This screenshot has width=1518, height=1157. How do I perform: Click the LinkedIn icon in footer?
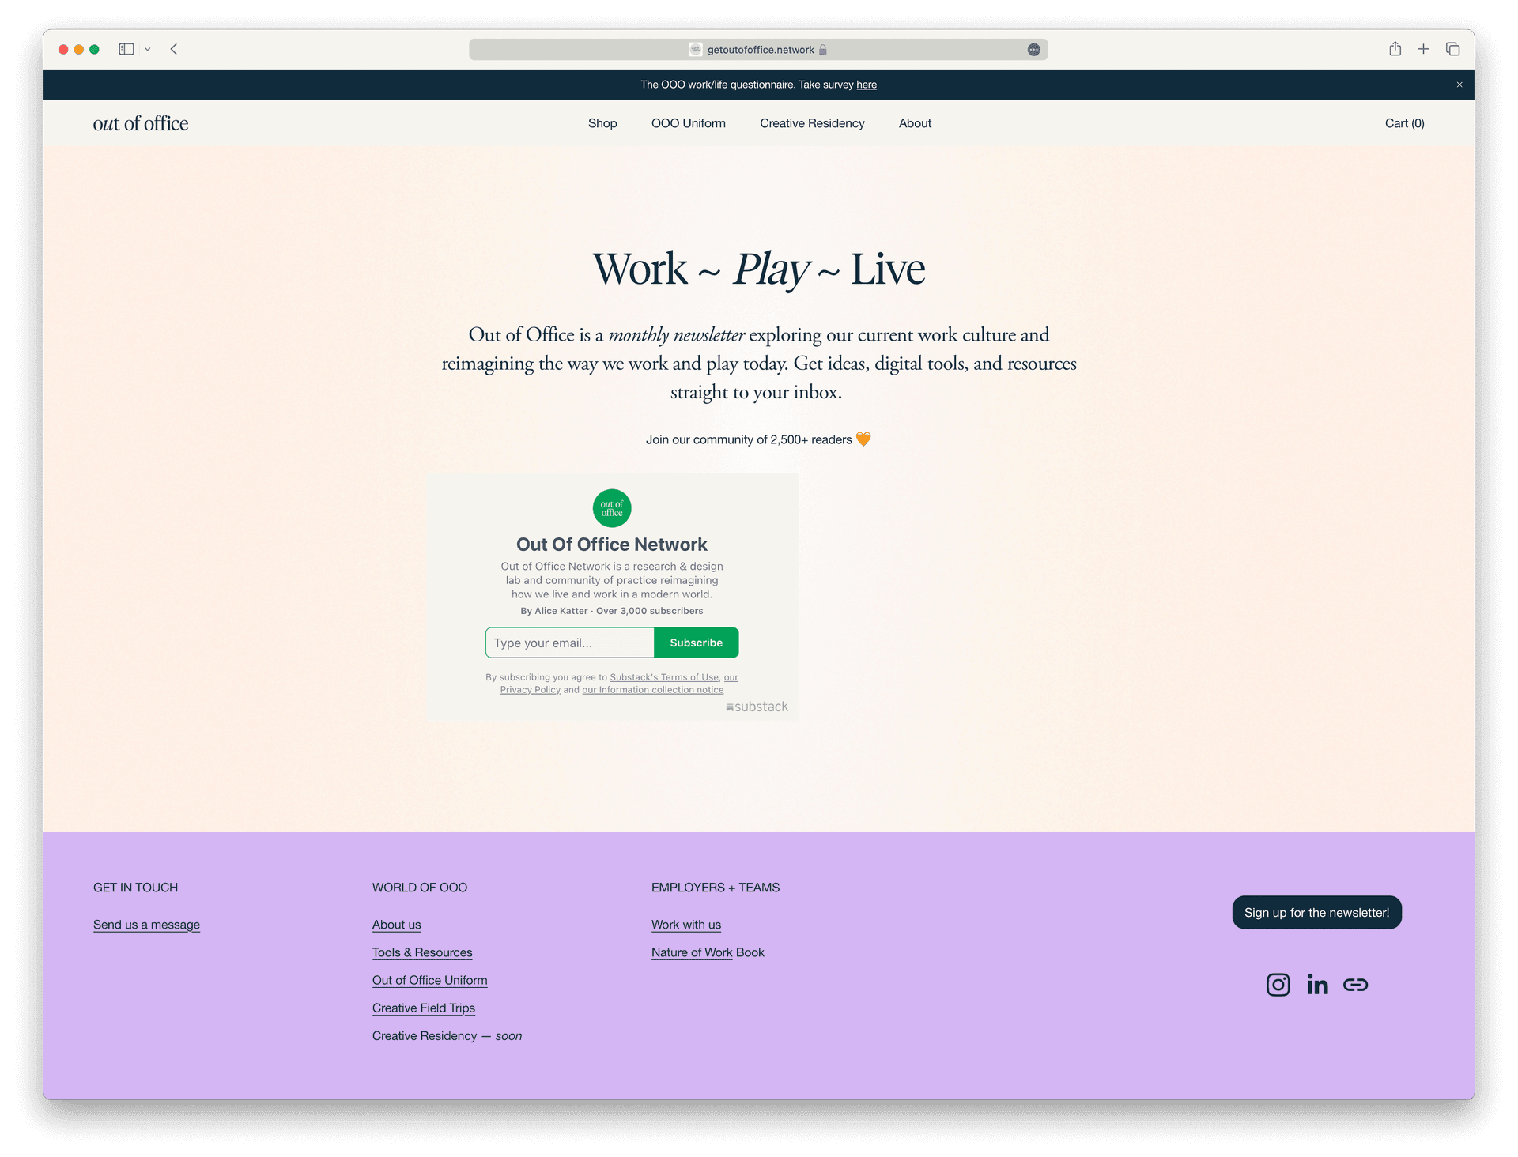click(1316, 985)
